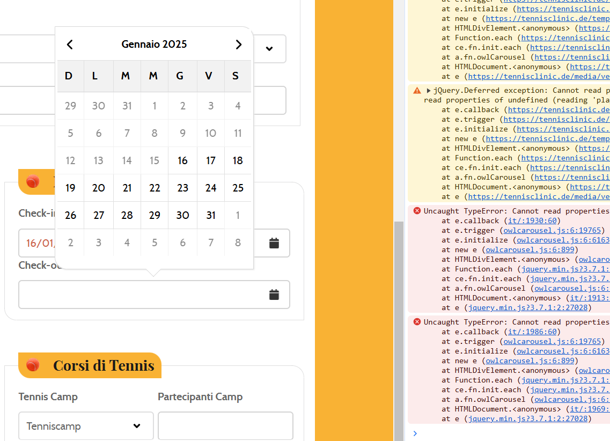The height and width of the screenshot is (441, 610).
Task: Click the Check-out date input field
Action: point(154,295)
